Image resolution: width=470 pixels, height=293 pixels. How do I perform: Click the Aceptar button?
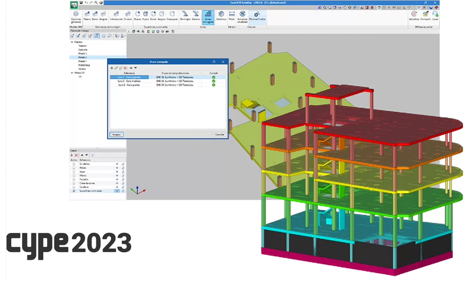(116, 134)
